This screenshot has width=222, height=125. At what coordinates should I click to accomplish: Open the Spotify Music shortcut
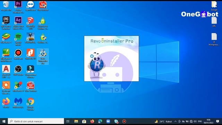[18, 39]
